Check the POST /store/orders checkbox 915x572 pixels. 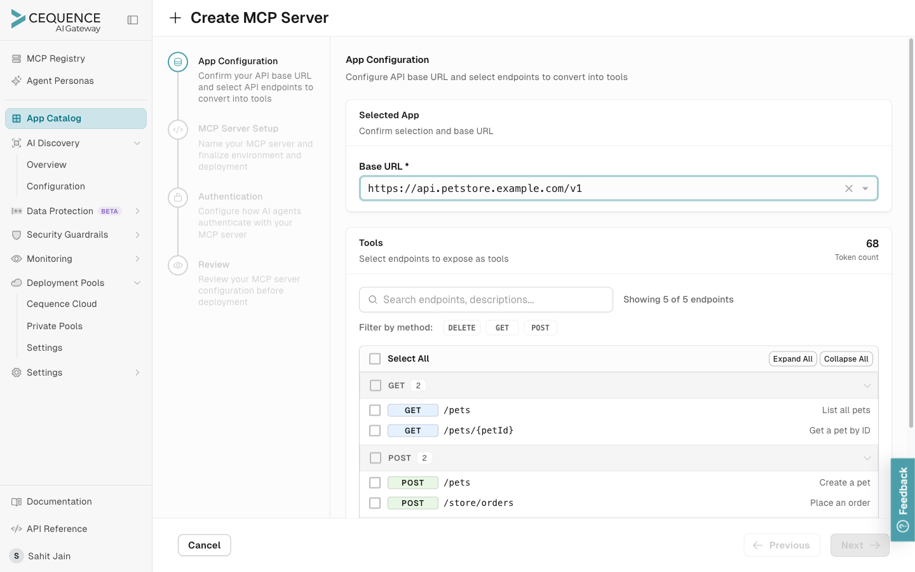point(375,503)
